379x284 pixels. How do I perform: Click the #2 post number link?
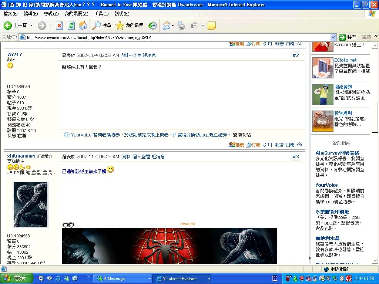click(x=296, y=55)
